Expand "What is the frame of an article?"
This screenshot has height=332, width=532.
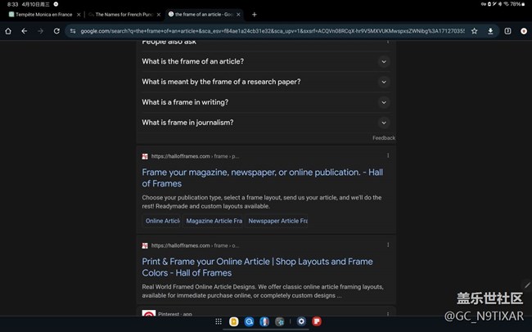tap(383, 61)
